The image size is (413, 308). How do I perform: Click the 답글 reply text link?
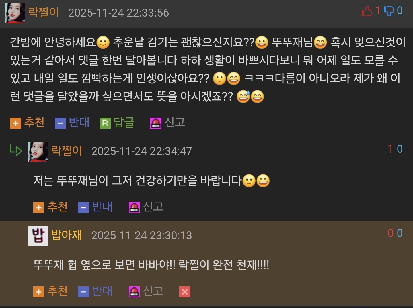124,123
